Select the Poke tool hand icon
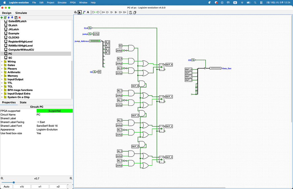The image size is (293, 189). (76, 12)
